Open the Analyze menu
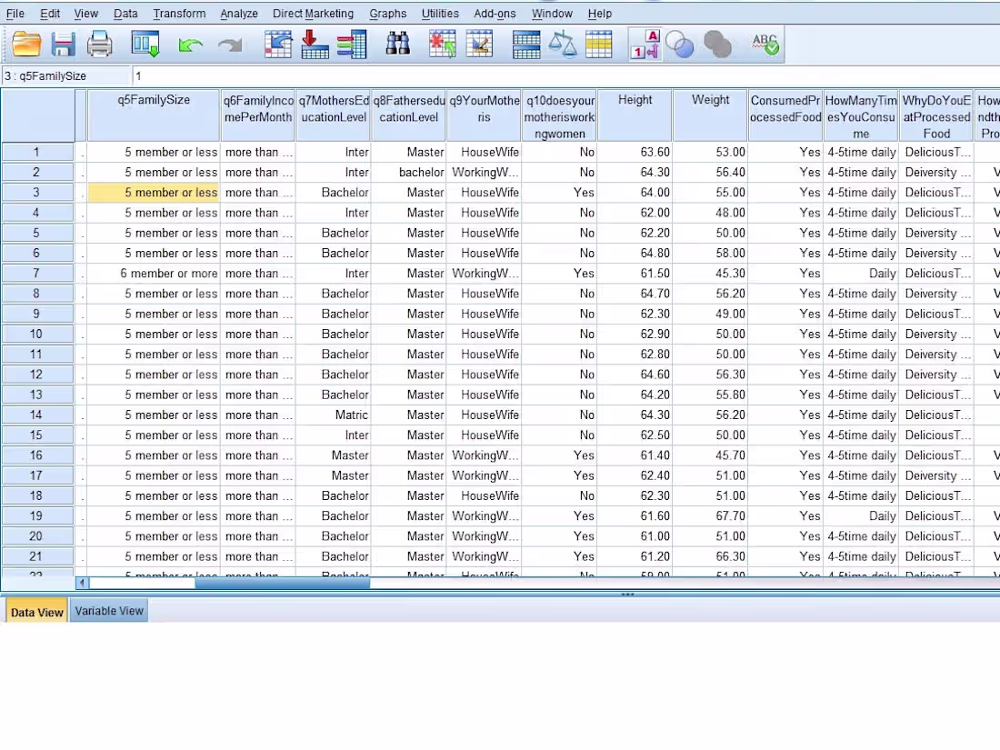 pyautogui.click(x=238, y=13)
